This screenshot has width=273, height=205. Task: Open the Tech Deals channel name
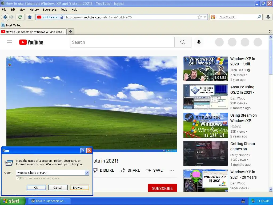pos(238,70)
